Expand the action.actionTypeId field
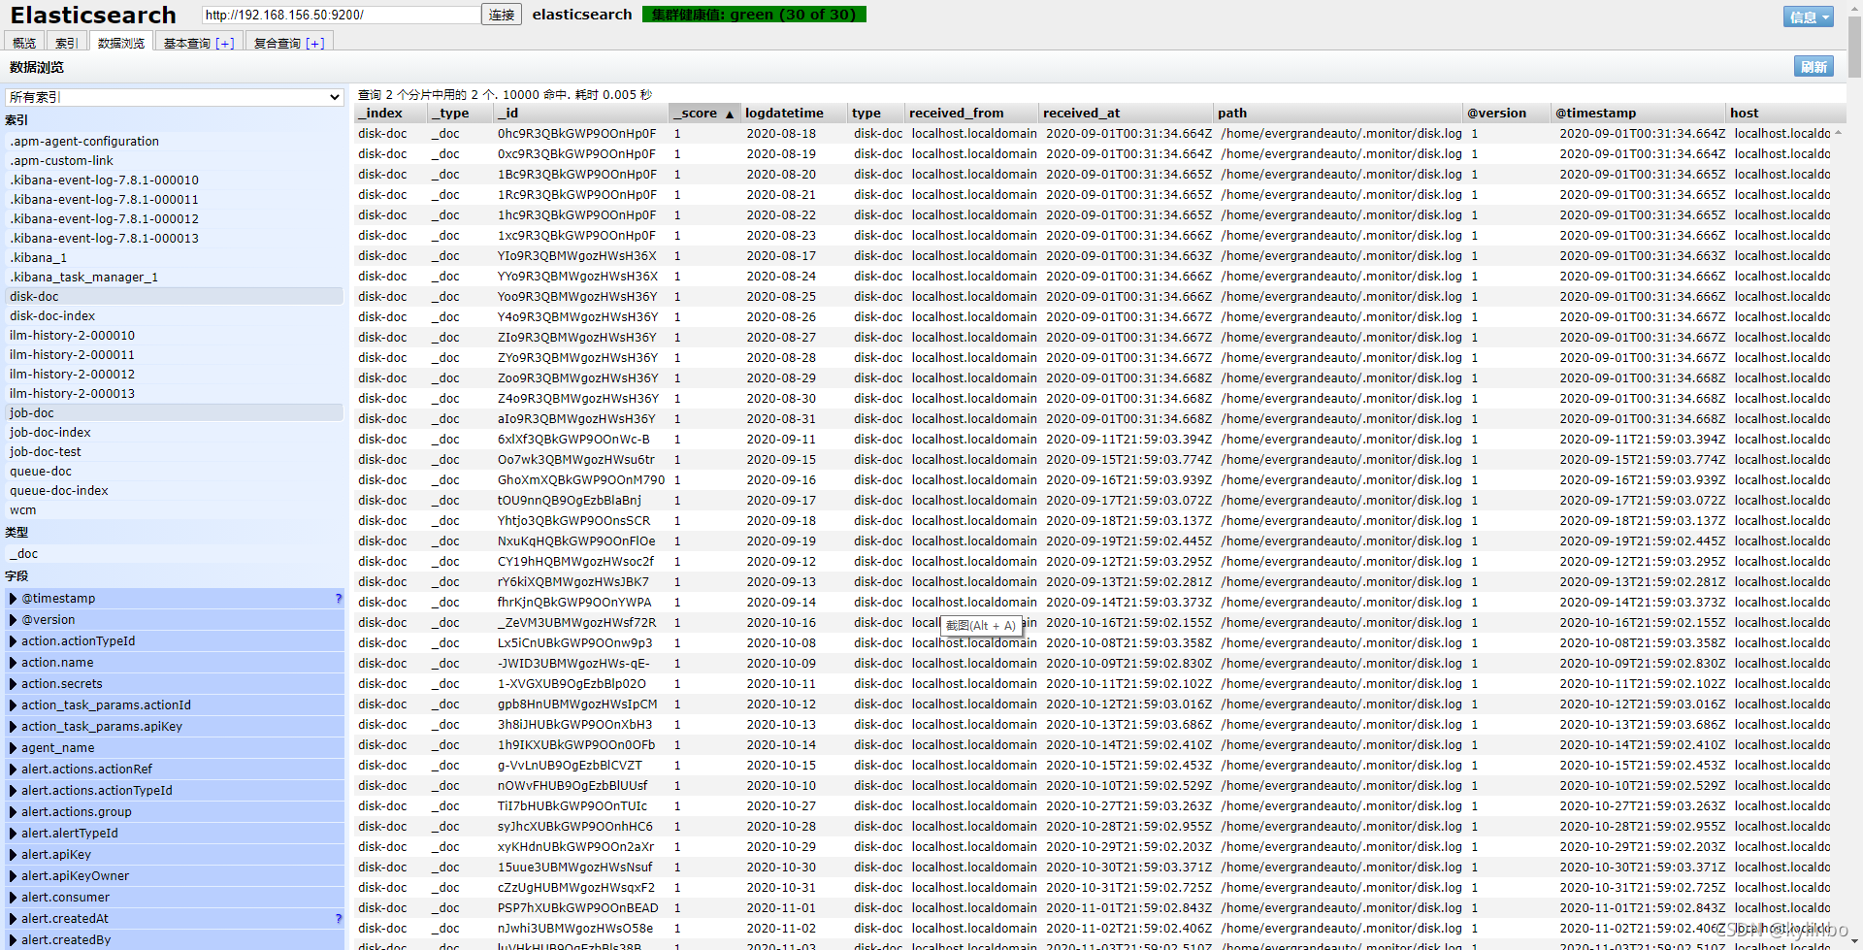The height and width of the screenshot is (950, 1863). tap(14, 641)
